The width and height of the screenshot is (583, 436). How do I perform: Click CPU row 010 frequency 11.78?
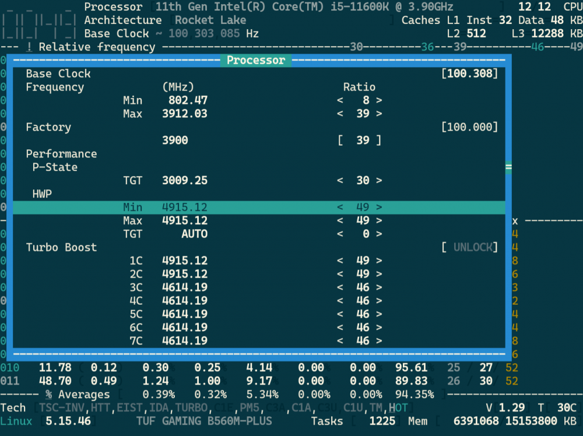coord(55,368)
